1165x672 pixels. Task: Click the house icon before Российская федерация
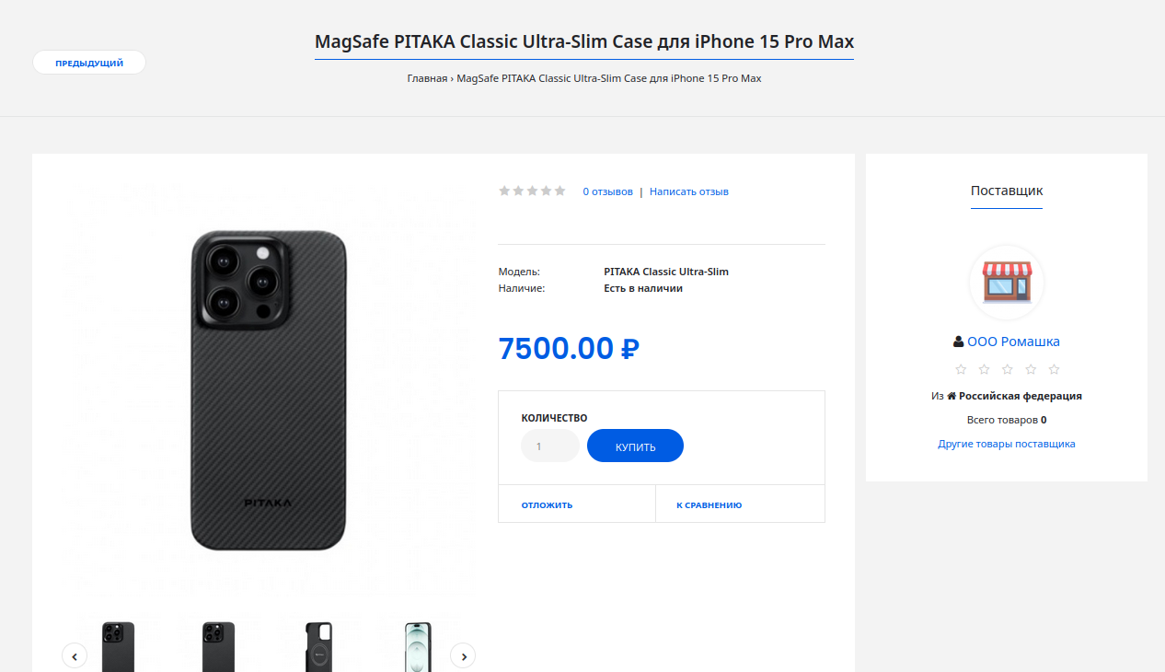pos(952,397)
